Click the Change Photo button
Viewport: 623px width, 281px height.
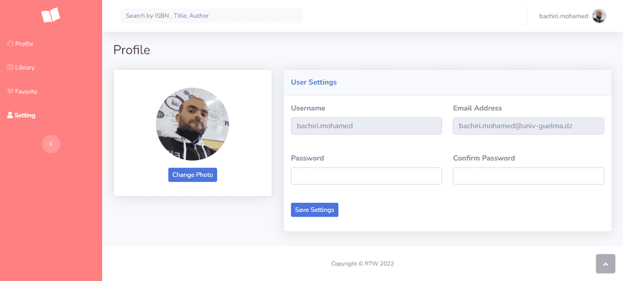pyautogui.click(x=193, y=175)
